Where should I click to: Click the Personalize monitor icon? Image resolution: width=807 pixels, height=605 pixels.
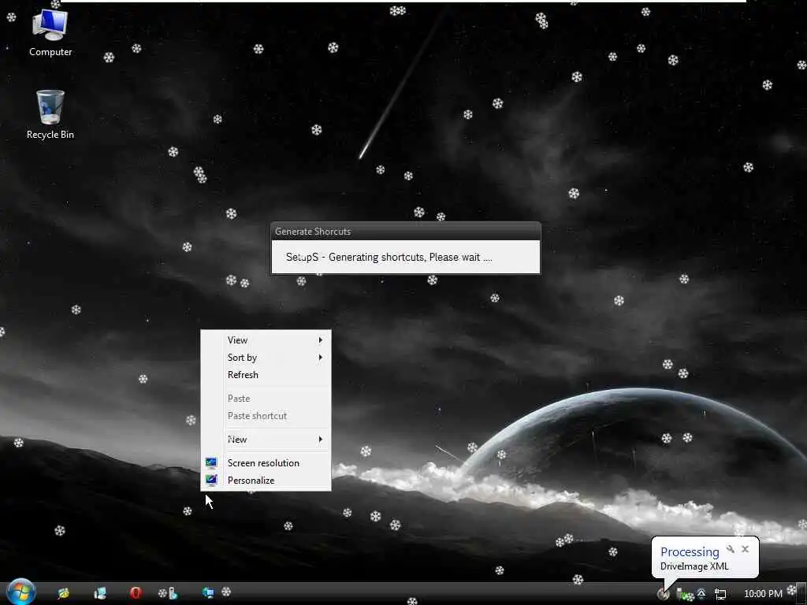tap(211, 481)
